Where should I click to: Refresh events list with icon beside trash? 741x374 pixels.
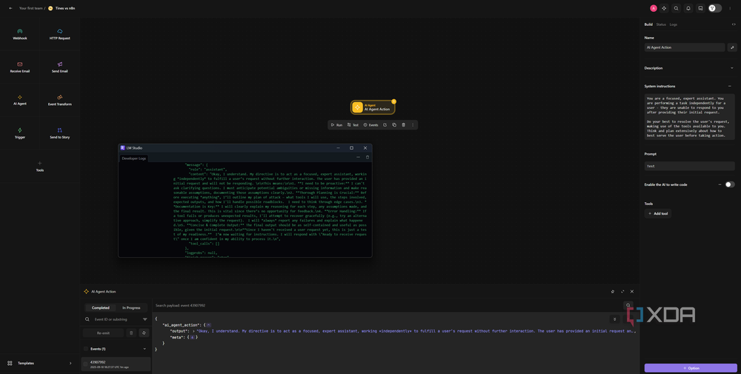(x=144, y=333)
